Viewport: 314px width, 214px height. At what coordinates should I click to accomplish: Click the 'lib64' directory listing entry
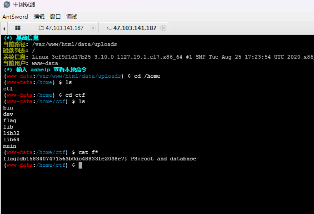tap(11, 140)
